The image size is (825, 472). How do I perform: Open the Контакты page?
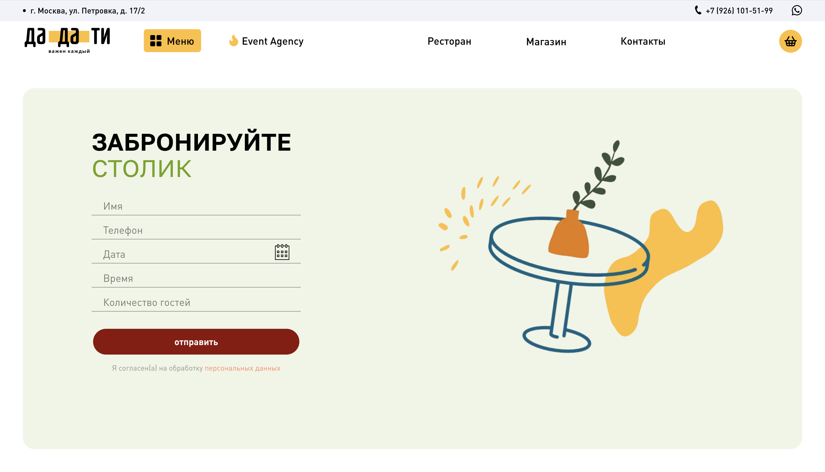[643, 41]
